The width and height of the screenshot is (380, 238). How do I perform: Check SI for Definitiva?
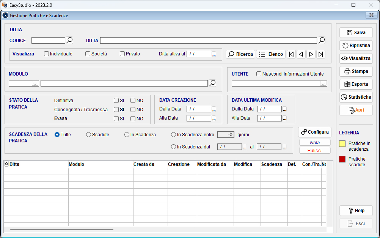point(116,101)
